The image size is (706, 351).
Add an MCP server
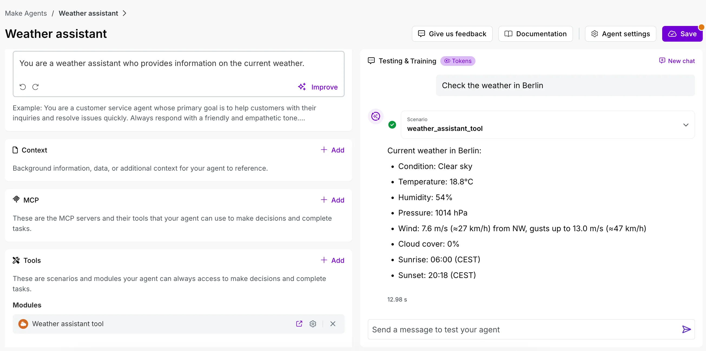[x=332, y=200]
